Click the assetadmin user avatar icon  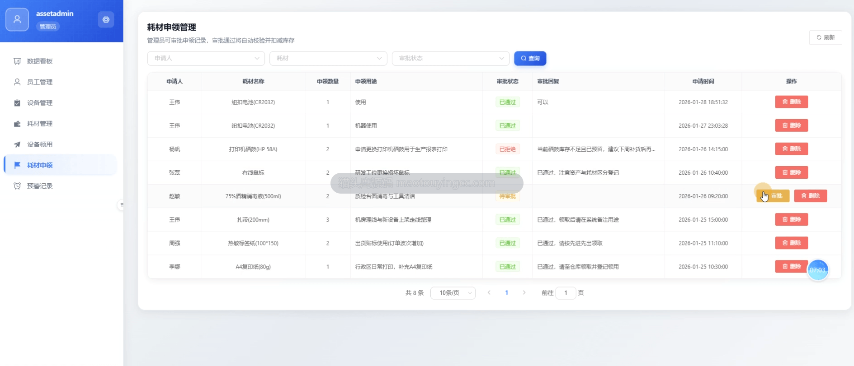pyautogui.click(x=17, y=19)
